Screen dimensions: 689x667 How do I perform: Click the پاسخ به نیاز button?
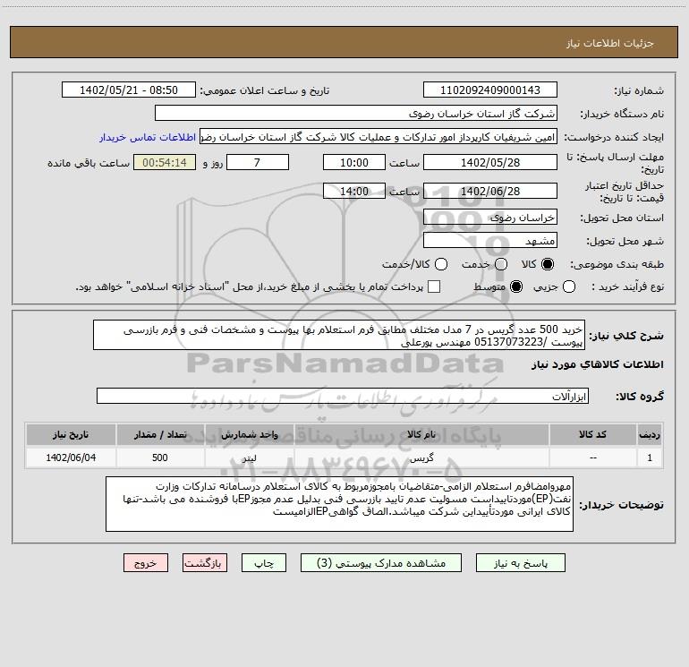click(x=520, y=563)
